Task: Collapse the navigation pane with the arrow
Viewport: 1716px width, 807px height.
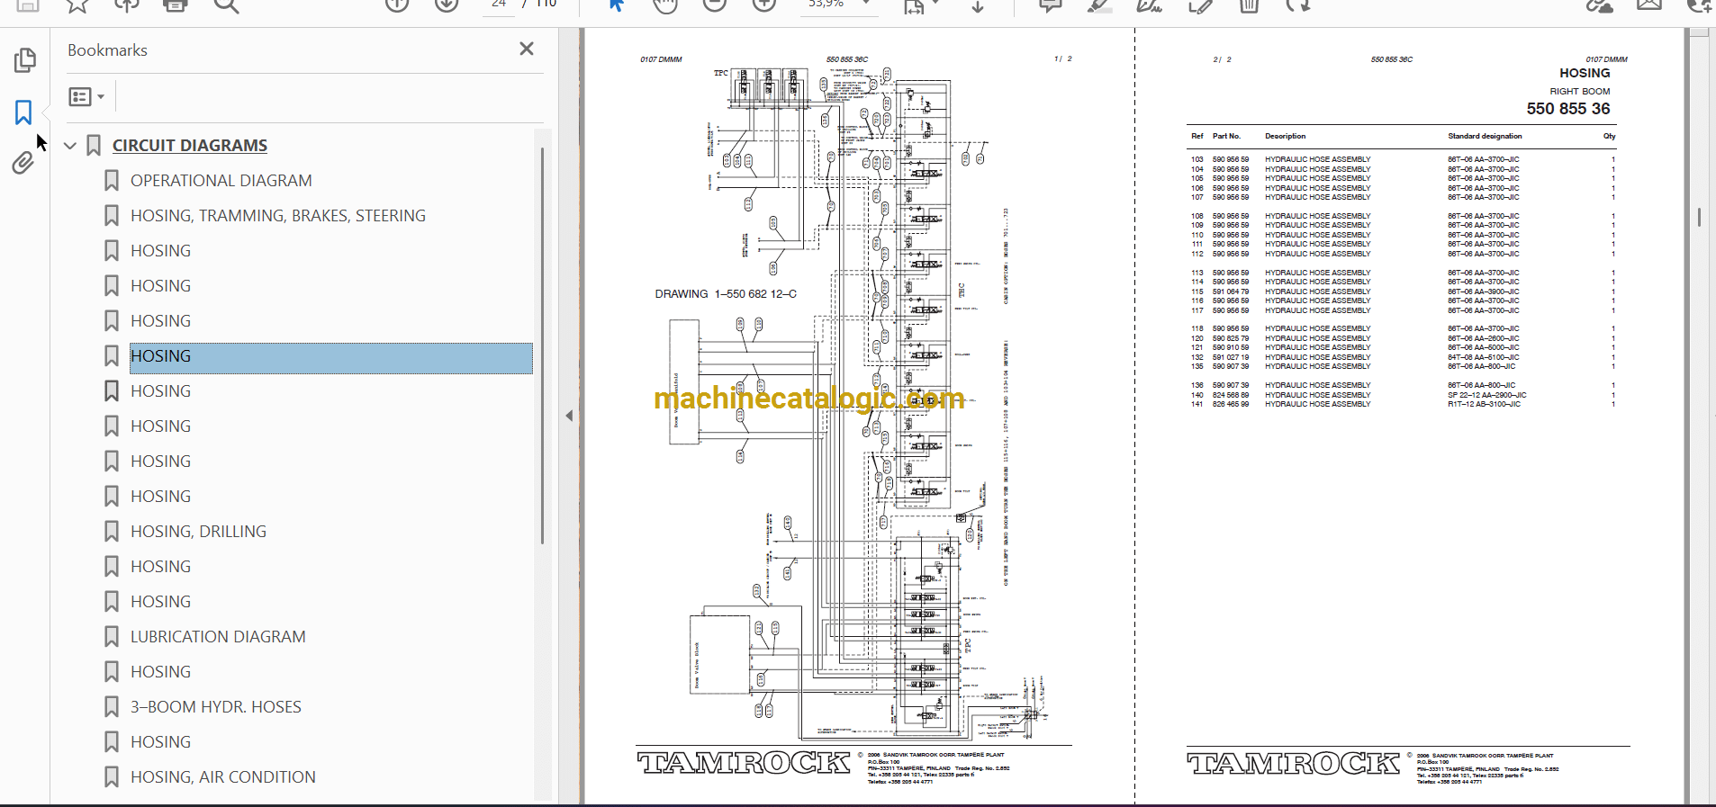Action: tap(569, 416)
